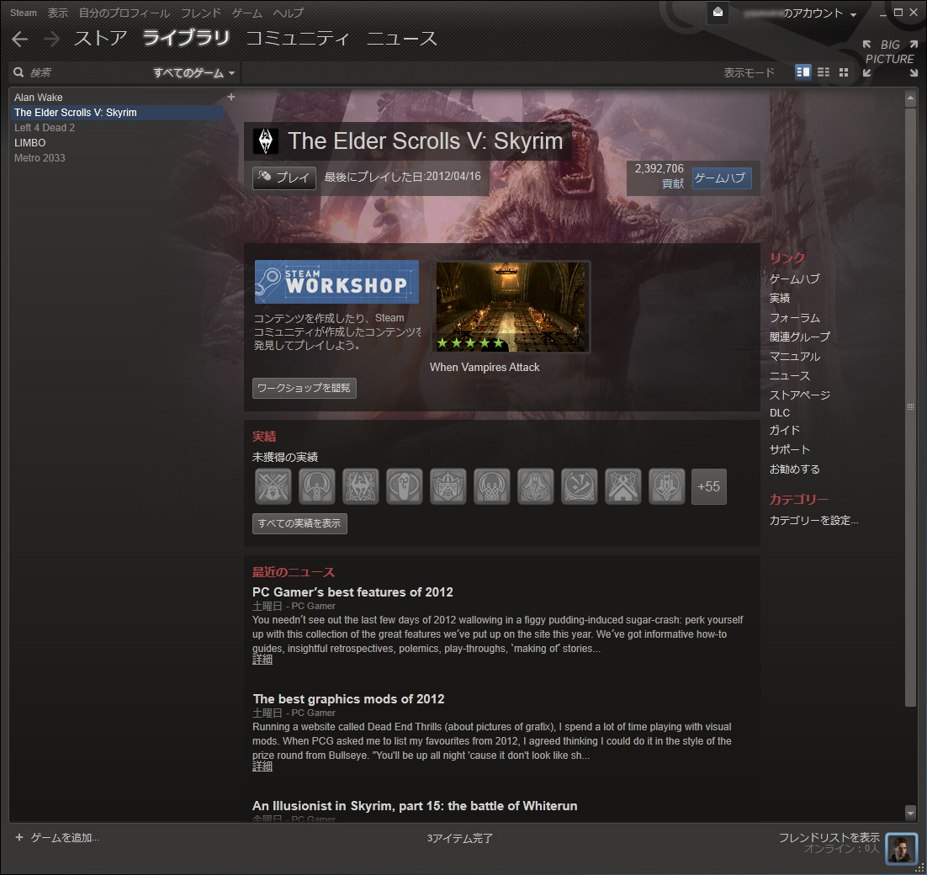Switch to detail view mode icon

[803, 72]
